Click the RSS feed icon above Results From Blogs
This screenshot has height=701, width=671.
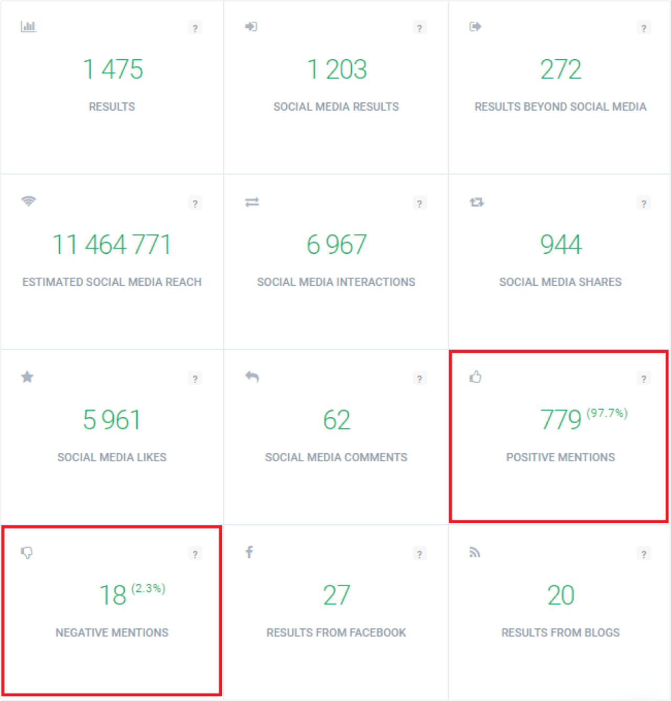[474, 552]
